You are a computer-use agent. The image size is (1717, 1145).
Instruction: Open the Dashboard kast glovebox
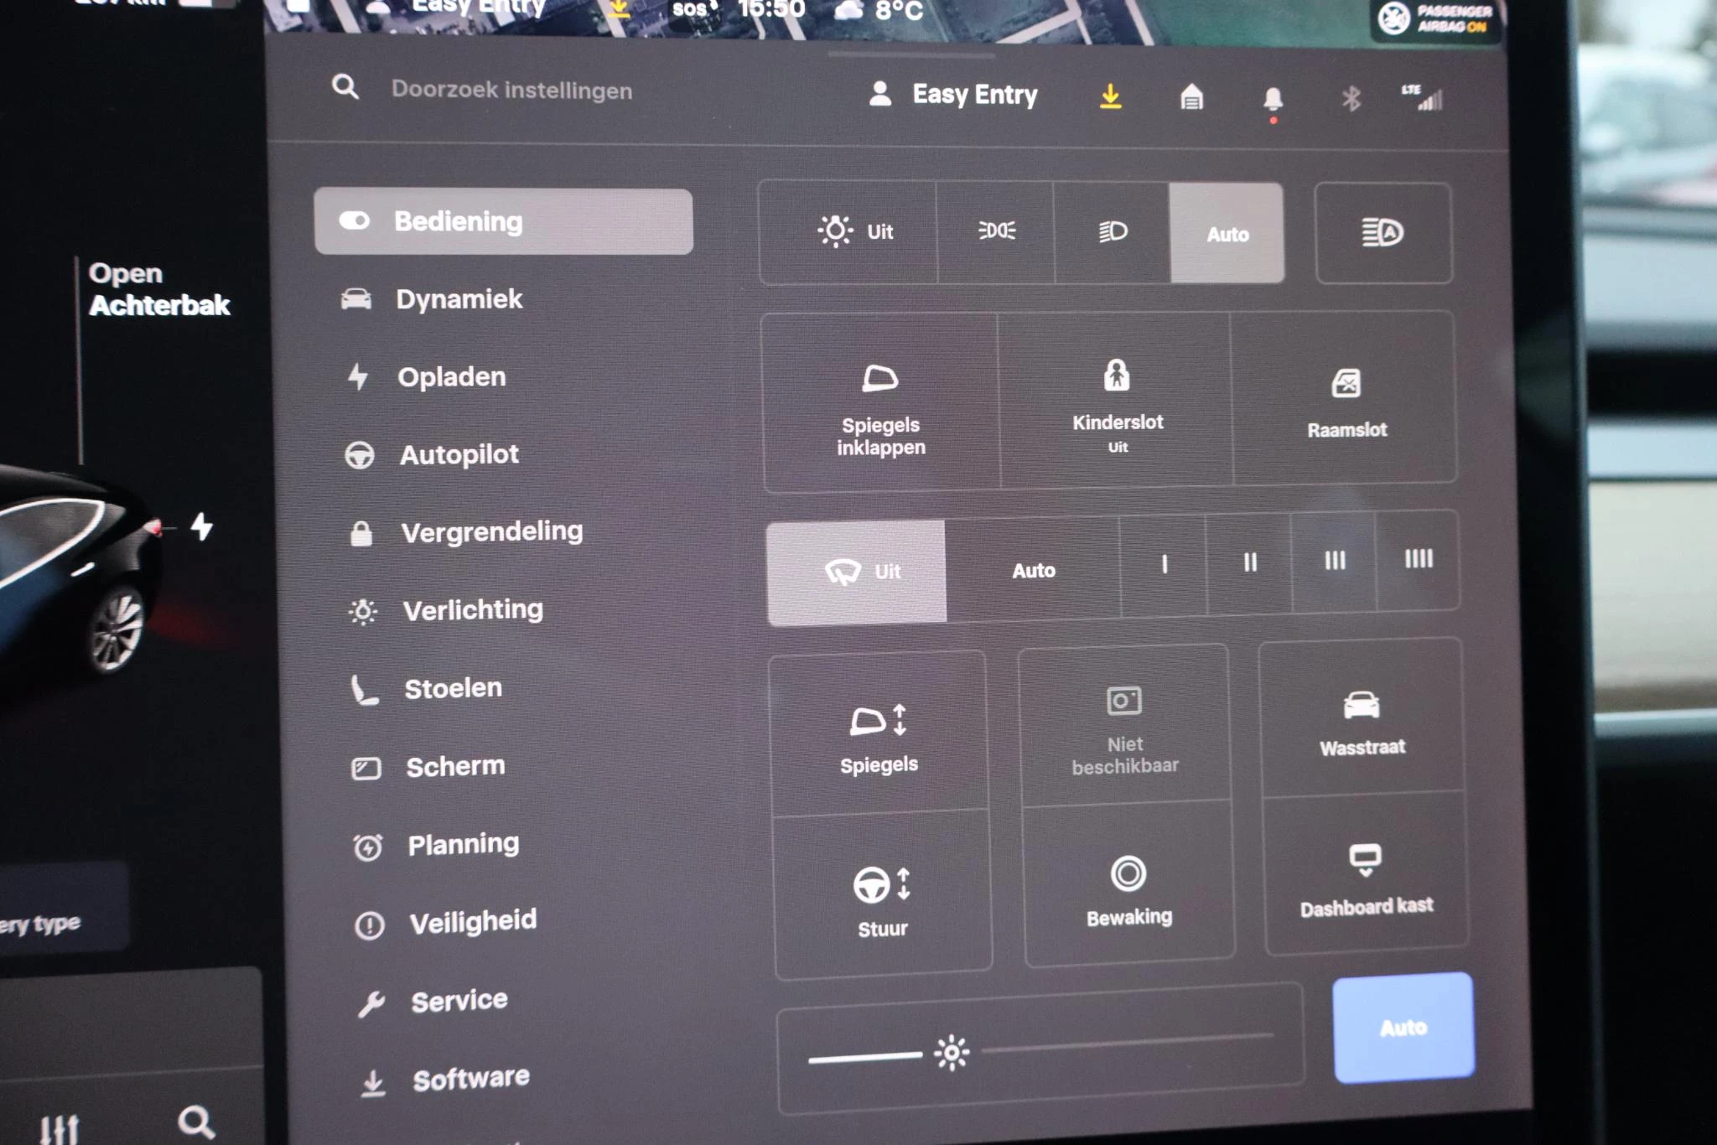pos(1365,878)
